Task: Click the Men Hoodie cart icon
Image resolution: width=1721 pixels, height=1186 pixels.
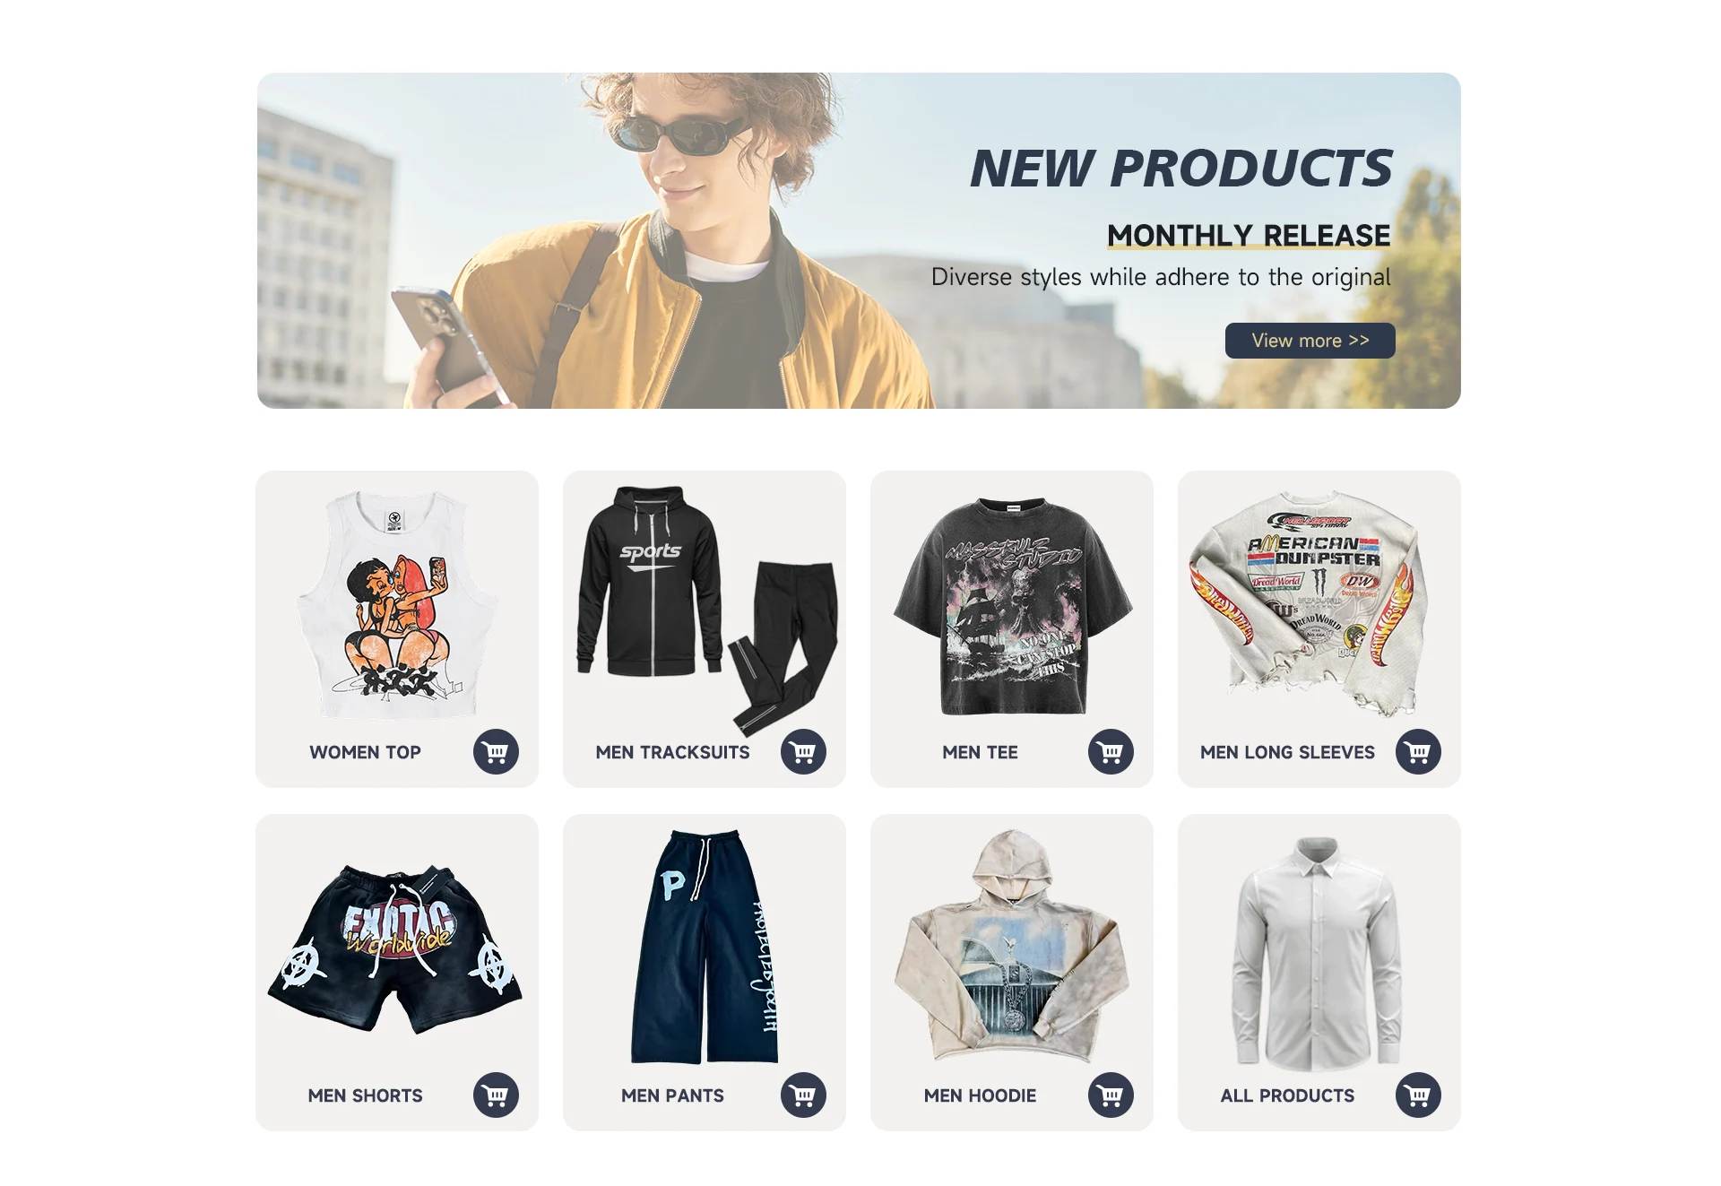Action: point(1111,1095)
